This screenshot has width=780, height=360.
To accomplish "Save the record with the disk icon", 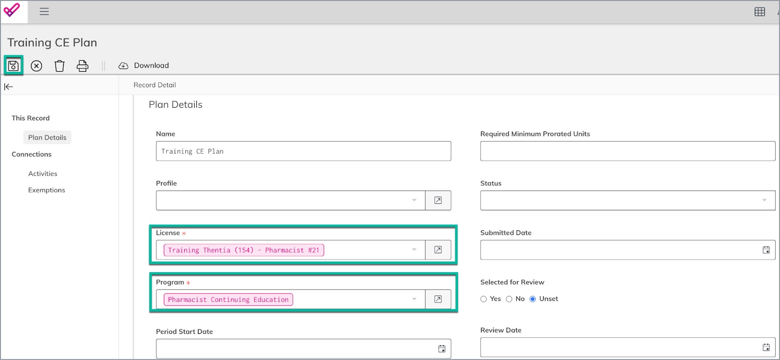I will [x=14, y=65].
